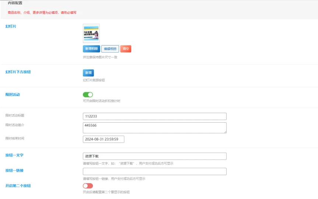
Task: Focus the empty 按钮一链接 input field
Action: tap(154, 171)
